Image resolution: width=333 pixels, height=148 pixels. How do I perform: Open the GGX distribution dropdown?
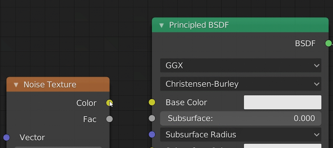pos(240,65)
